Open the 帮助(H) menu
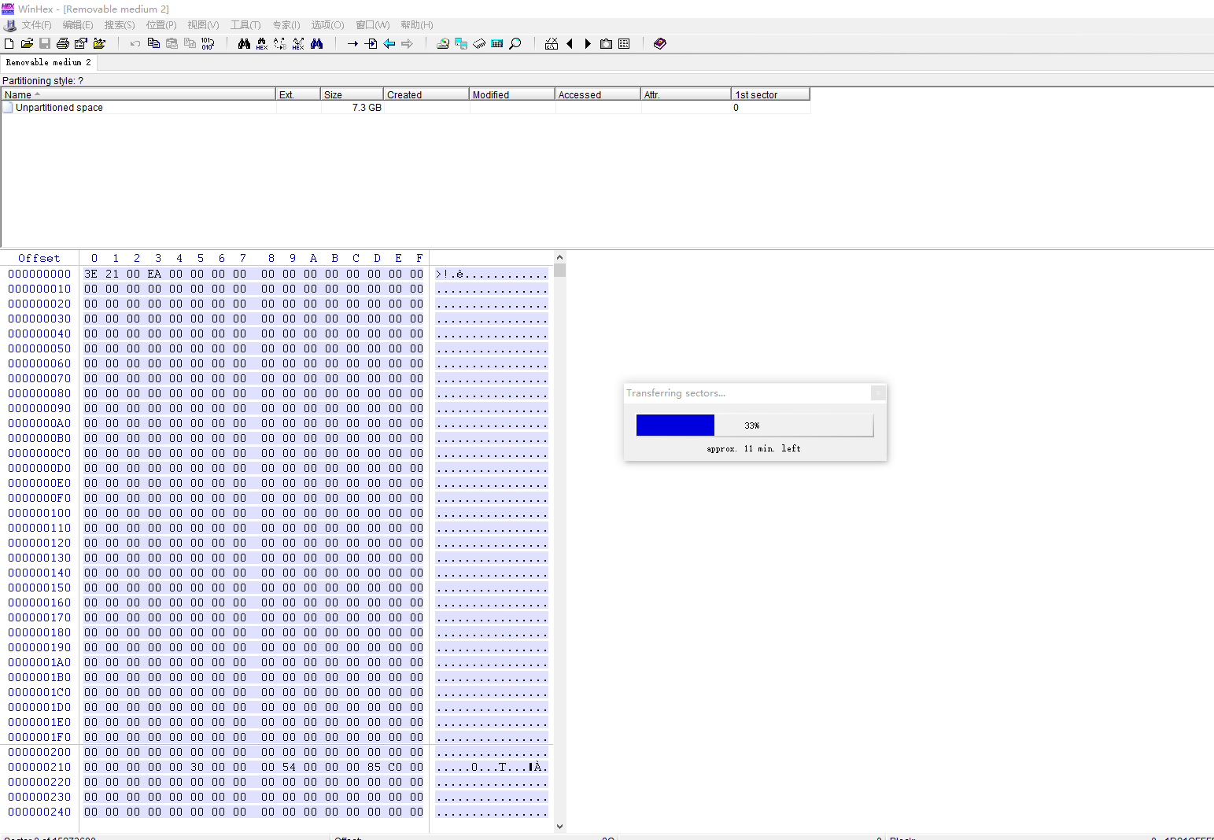 click(x=416, y=25)
